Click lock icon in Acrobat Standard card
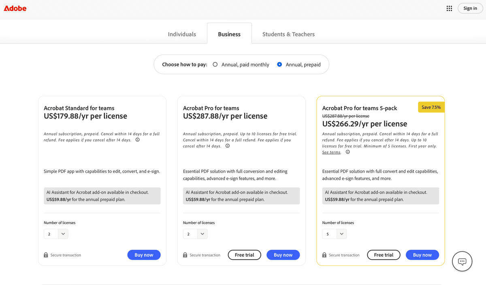The height and width of the screenshot is (285, 486). (x=46, y=255)
